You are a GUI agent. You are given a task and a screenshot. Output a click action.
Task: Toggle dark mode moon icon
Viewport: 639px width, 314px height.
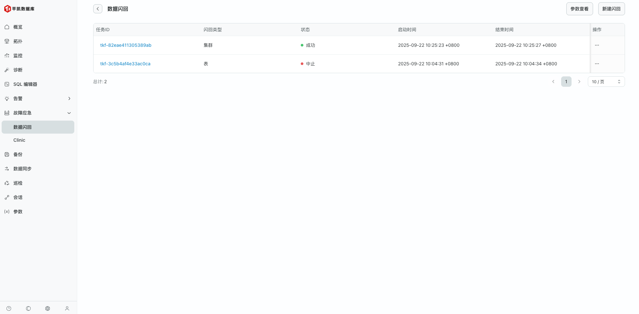[x=28, y=308]
